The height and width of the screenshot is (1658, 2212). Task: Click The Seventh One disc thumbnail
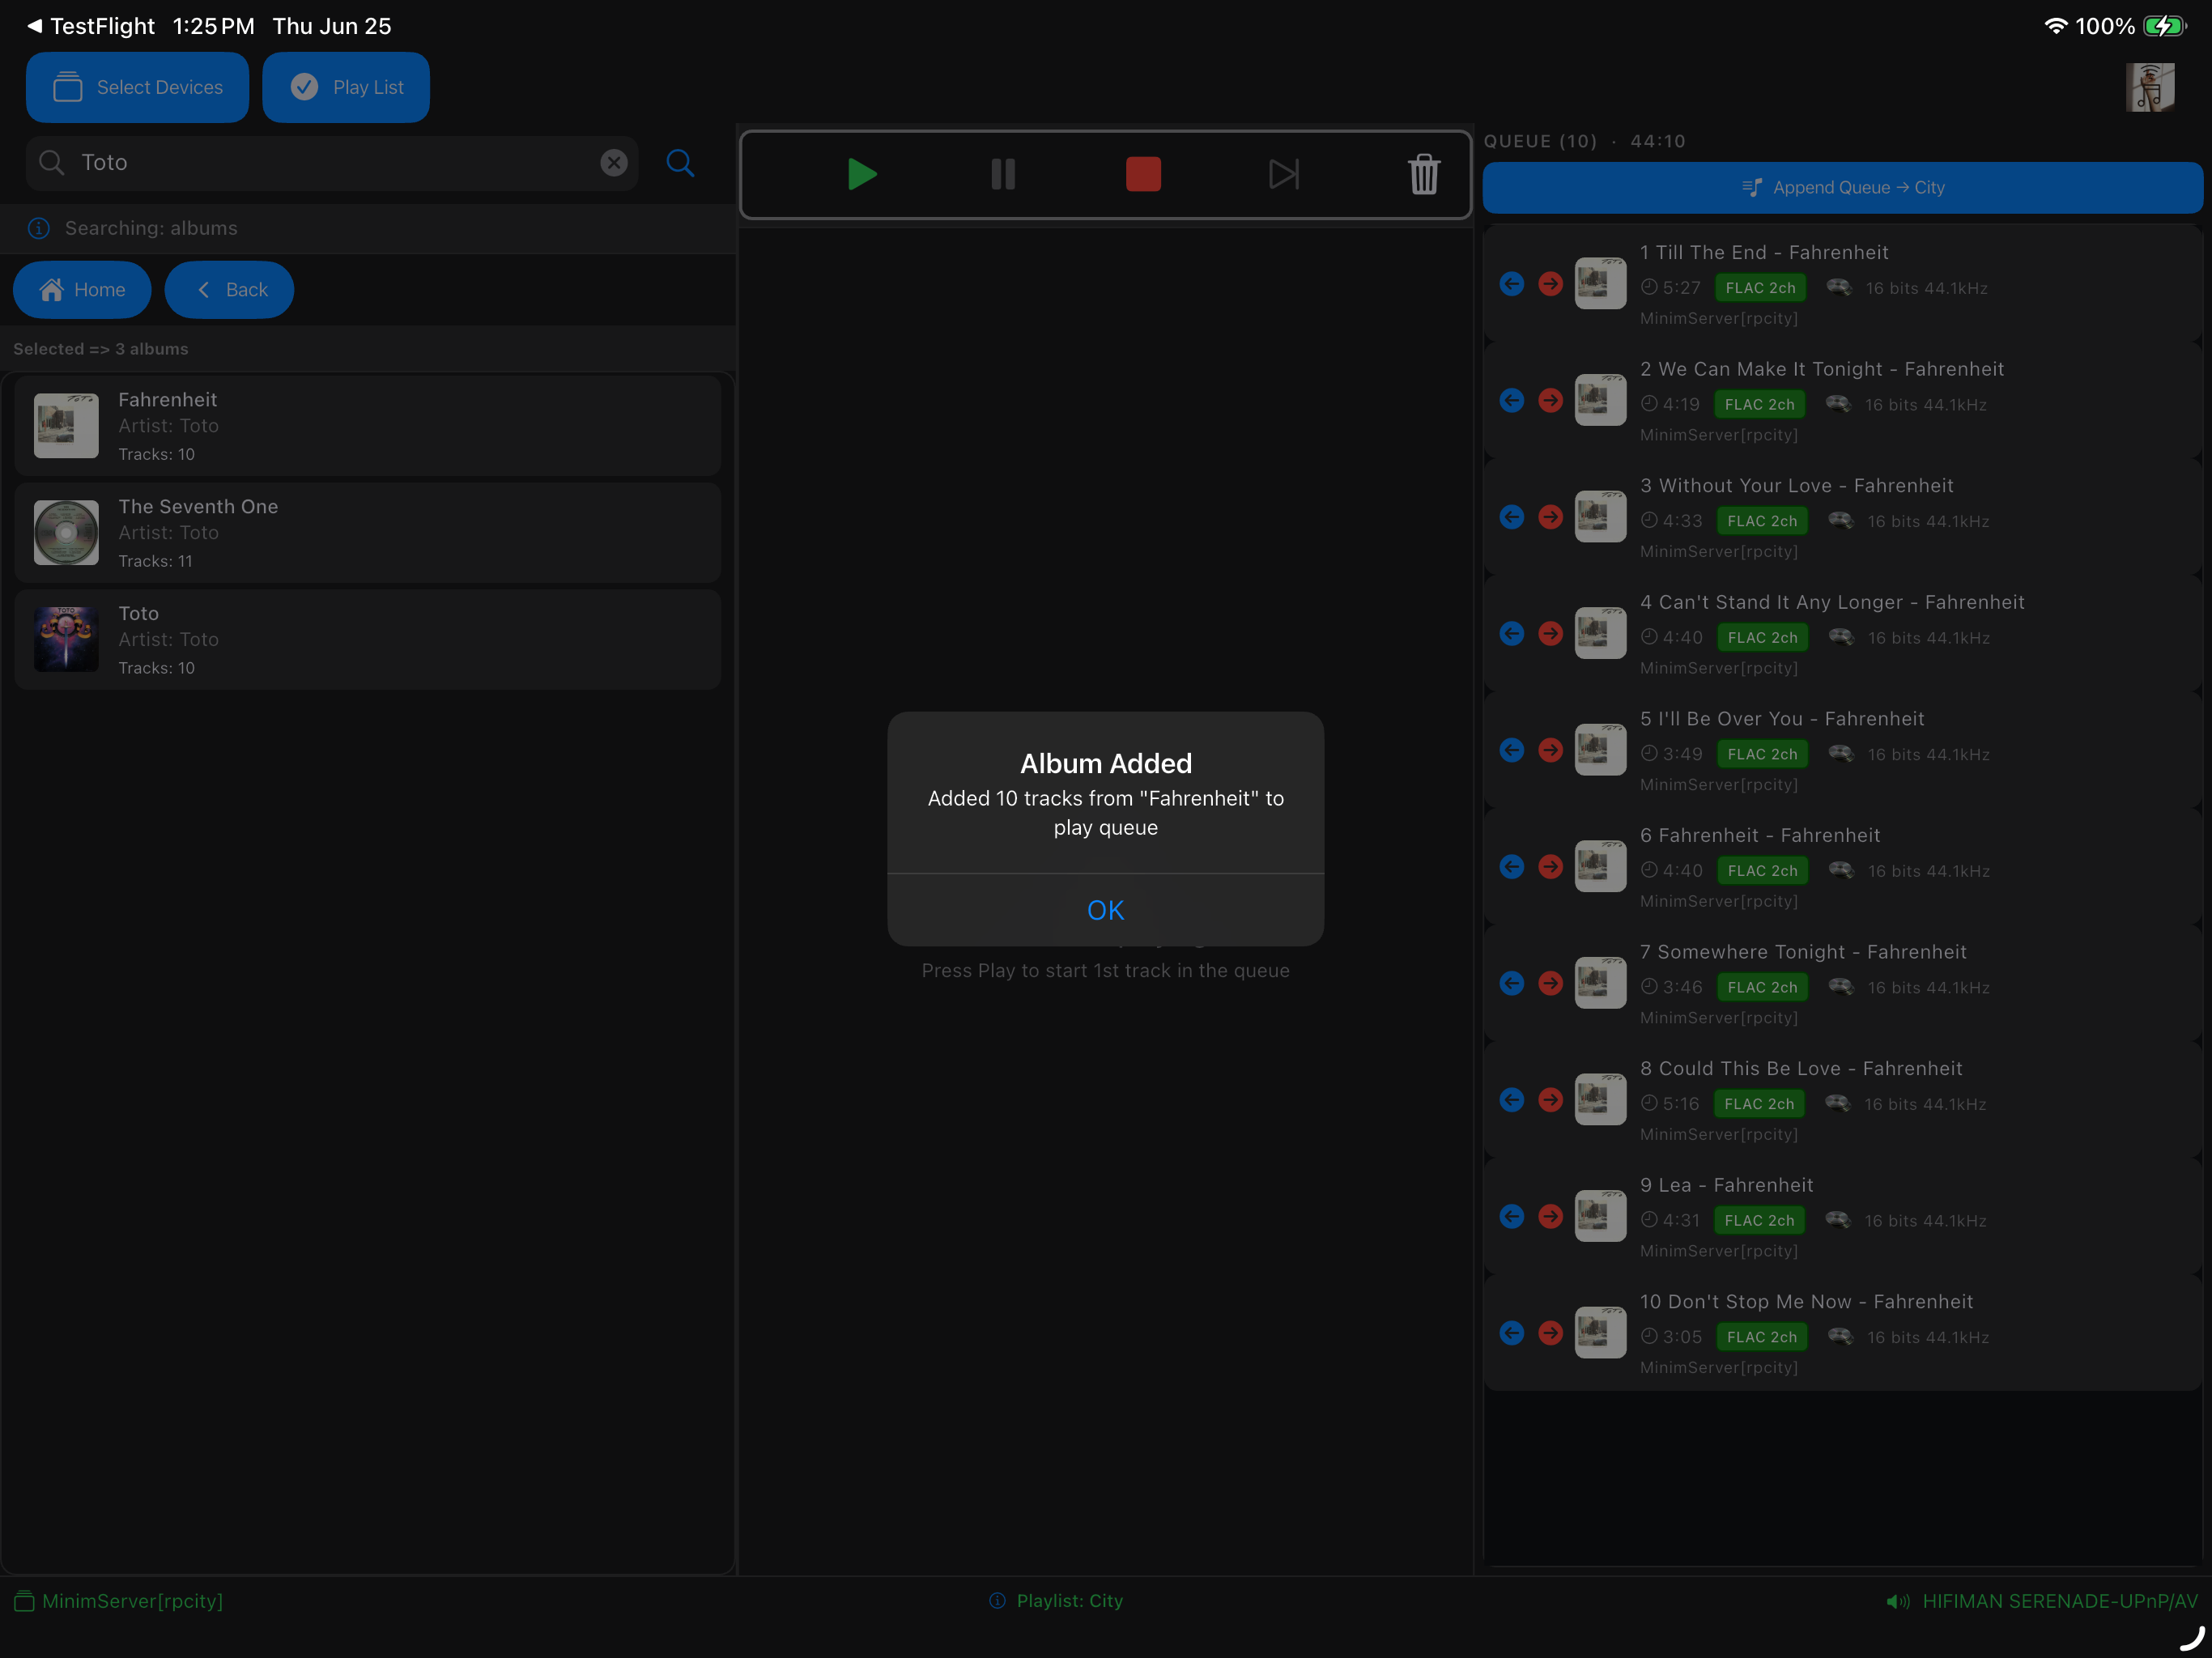pos(66,533)
